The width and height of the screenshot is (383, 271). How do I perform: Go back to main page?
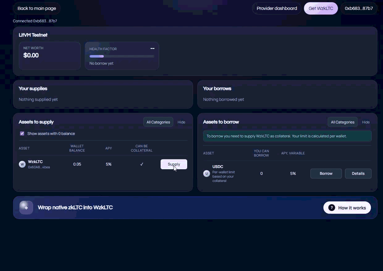37,8
